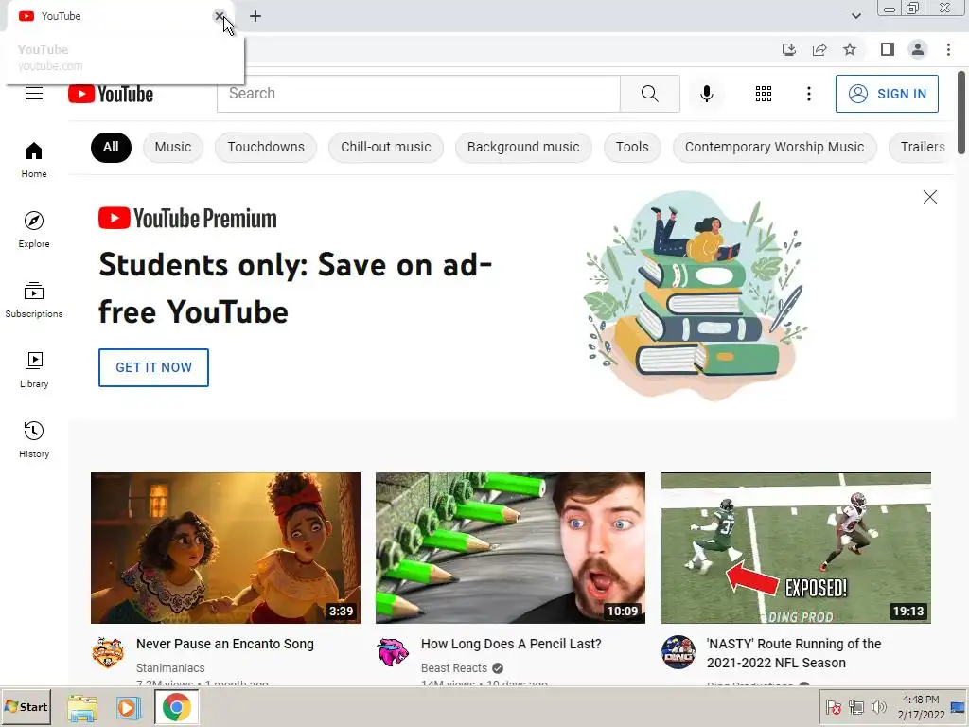The width and height of the screenshot is (969, 727).
Task: Open the Windows Start button
Action: click(x=26, y=706)
